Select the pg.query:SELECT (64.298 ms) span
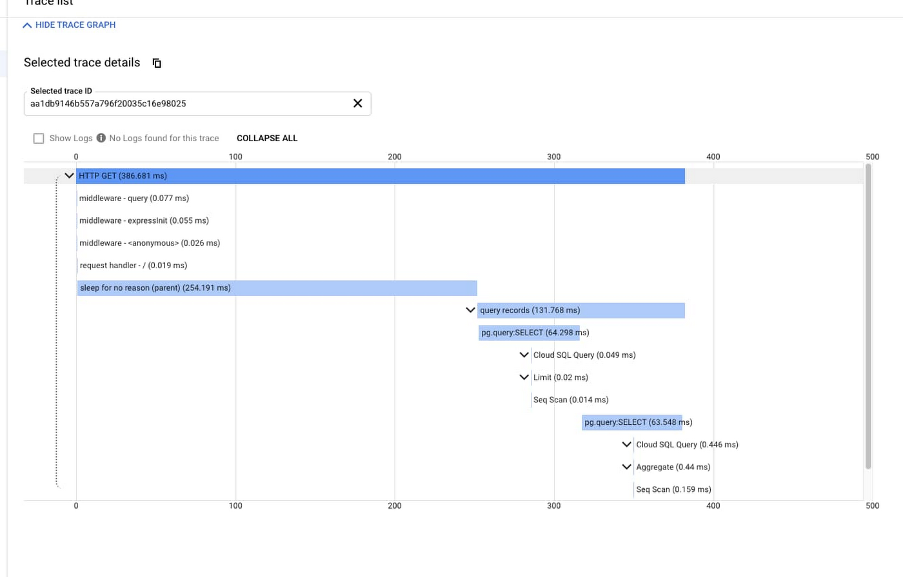The height and width of the screenshot is (577, 903). [x=529, y=332]
